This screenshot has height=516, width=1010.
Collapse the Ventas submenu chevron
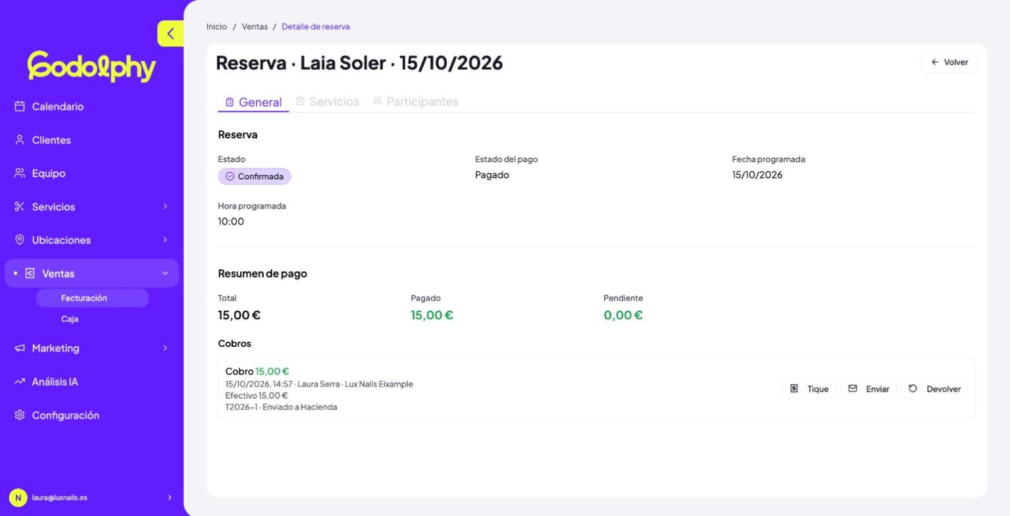[x=165, y=273]
